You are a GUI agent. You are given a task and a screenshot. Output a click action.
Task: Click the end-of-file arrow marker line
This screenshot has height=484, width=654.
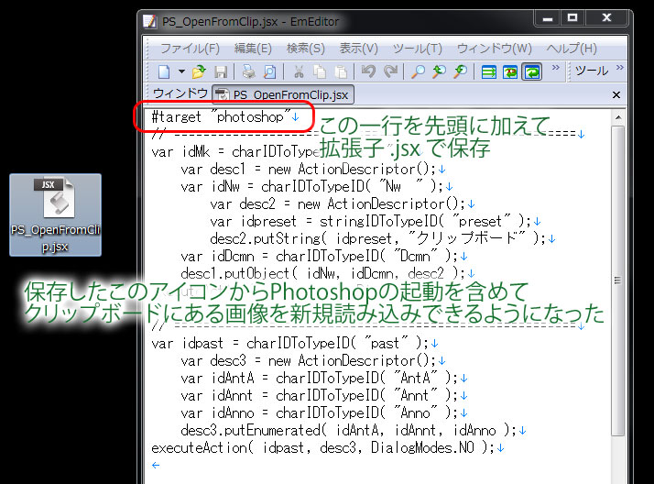pyautogui.click(x=156, y=465)
